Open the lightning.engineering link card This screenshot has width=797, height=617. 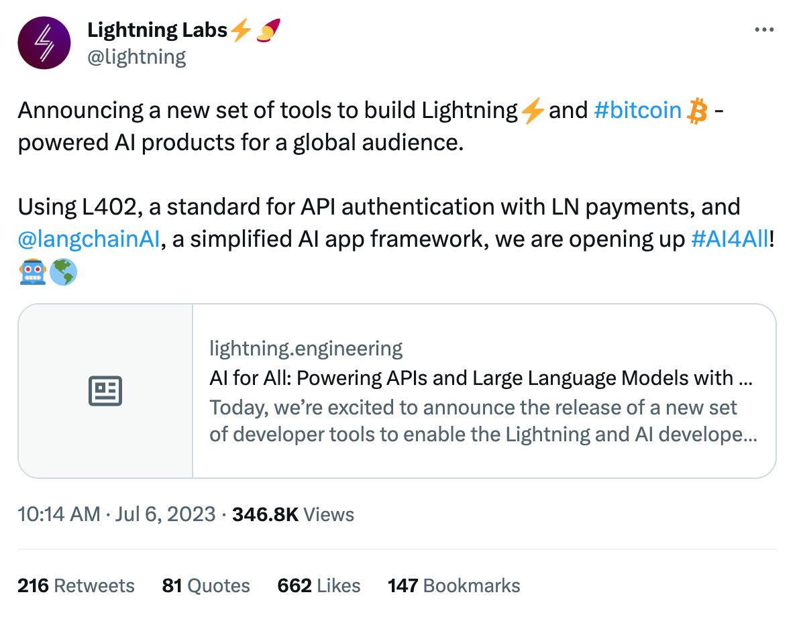click(403, 390)
